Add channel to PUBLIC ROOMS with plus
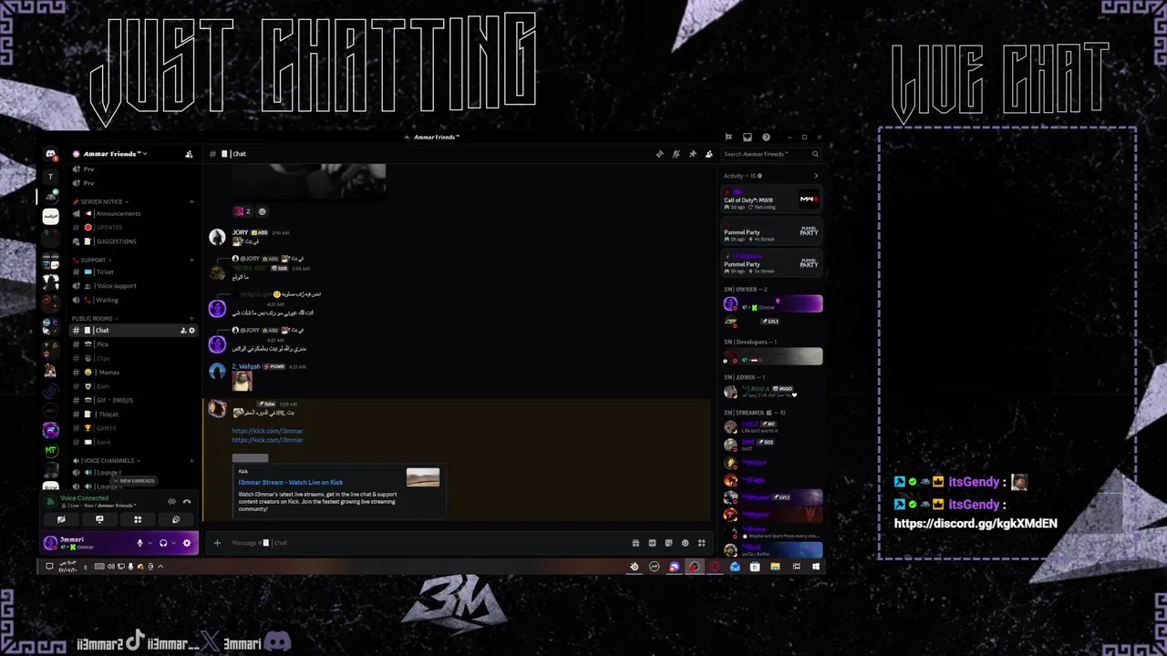This screenshot has height=656, width=1167. click(191, 319)
